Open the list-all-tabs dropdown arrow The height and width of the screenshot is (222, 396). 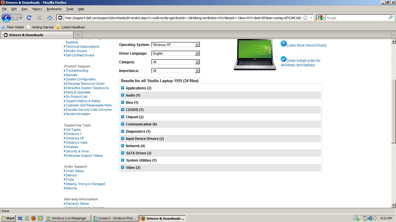click(x=393, y=35)
